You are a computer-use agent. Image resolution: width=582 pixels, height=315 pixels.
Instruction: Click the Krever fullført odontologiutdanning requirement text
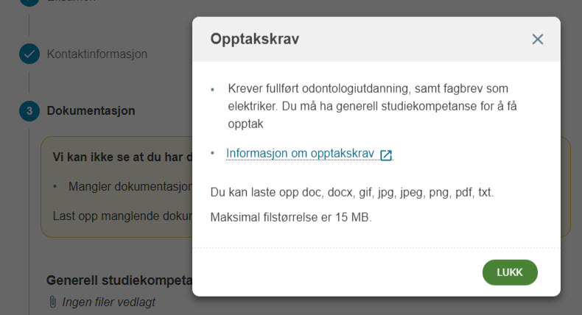coord(372,106)
